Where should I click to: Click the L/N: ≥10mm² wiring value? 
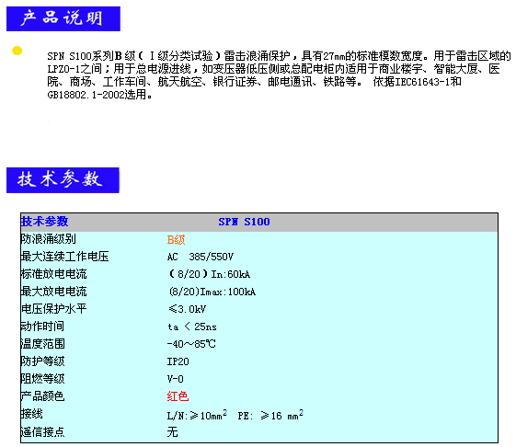coord(197,415)
